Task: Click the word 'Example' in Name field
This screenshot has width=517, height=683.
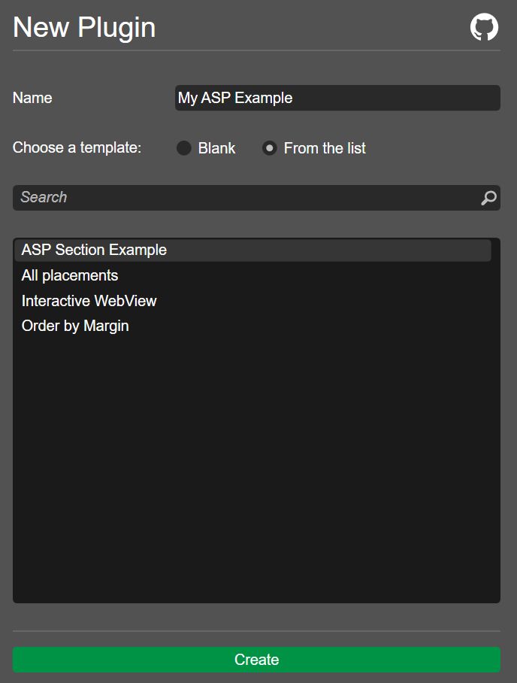Action: pyautogui.click(x=263, y=98)
